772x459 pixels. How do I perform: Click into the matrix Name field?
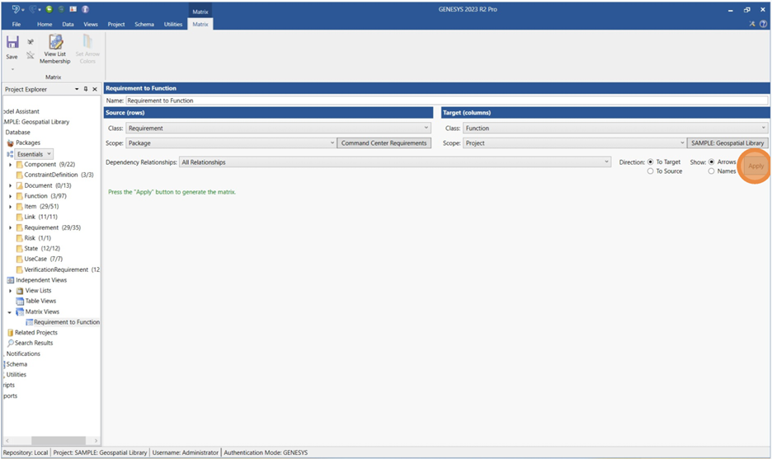coord(445,101)
